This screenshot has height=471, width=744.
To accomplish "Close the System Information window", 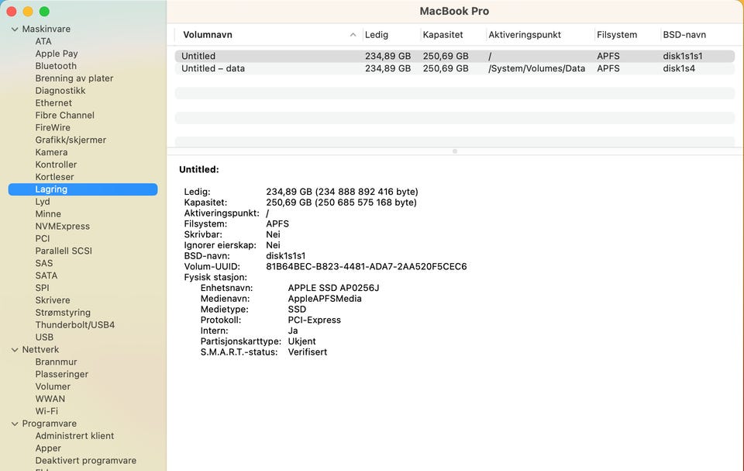I will 12,12.
